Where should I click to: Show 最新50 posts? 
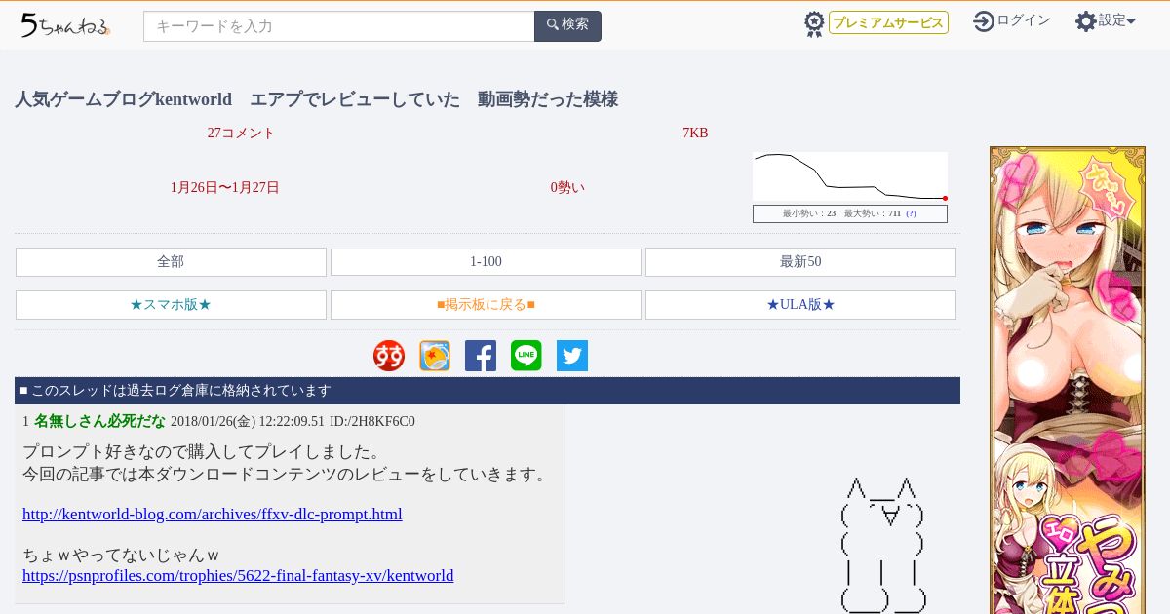800,262
